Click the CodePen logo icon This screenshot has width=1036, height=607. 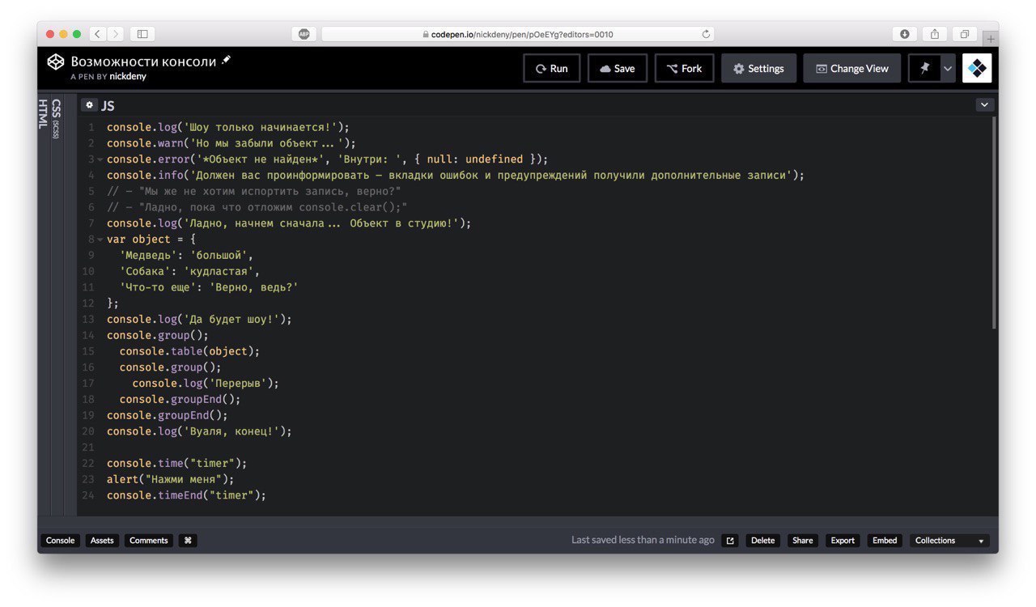55,62
